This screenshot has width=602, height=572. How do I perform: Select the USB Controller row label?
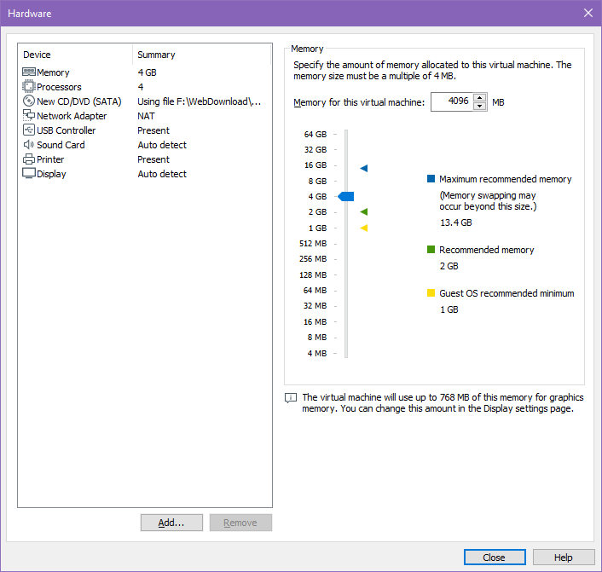(66, 130)
